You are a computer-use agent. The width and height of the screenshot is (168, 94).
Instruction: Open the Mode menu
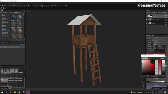9,3
